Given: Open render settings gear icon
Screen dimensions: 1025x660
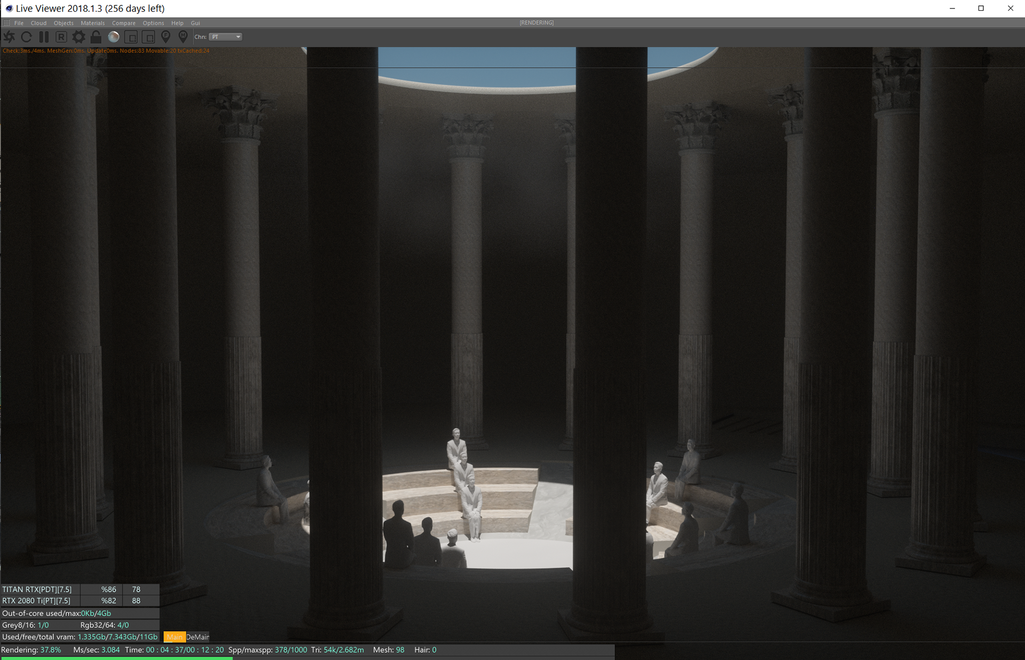Looking at the screenshot, I should pyautogui.click(x=78, y=37).
